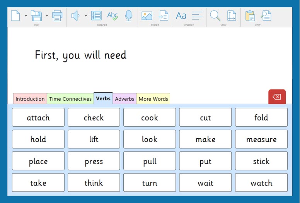Image resolution: width=300 pixels, height=203 pixels.
Task: Switch to the Introduction tab
Action: pos(30,99)
